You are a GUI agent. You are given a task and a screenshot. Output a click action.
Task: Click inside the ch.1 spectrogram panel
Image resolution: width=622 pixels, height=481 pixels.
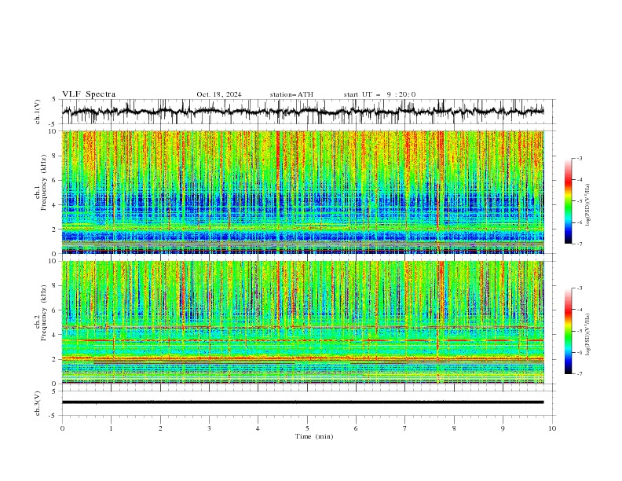pos(303,192)
